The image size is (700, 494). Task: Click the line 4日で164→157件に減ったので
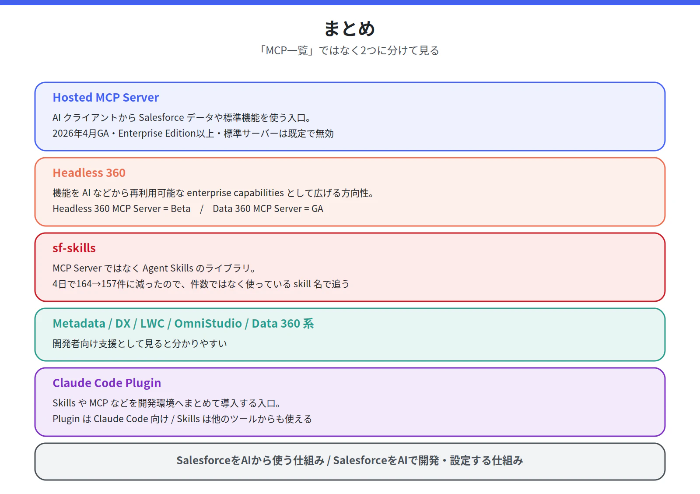pos(201,284)
